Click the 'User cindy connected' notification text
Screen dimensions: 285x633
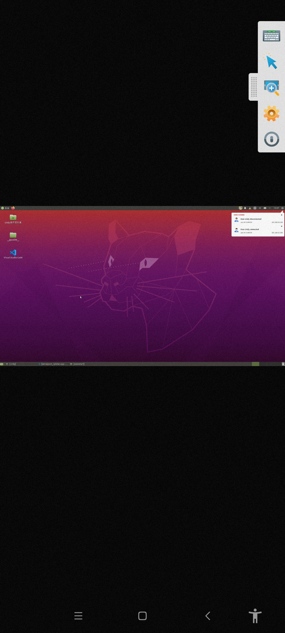250,229
